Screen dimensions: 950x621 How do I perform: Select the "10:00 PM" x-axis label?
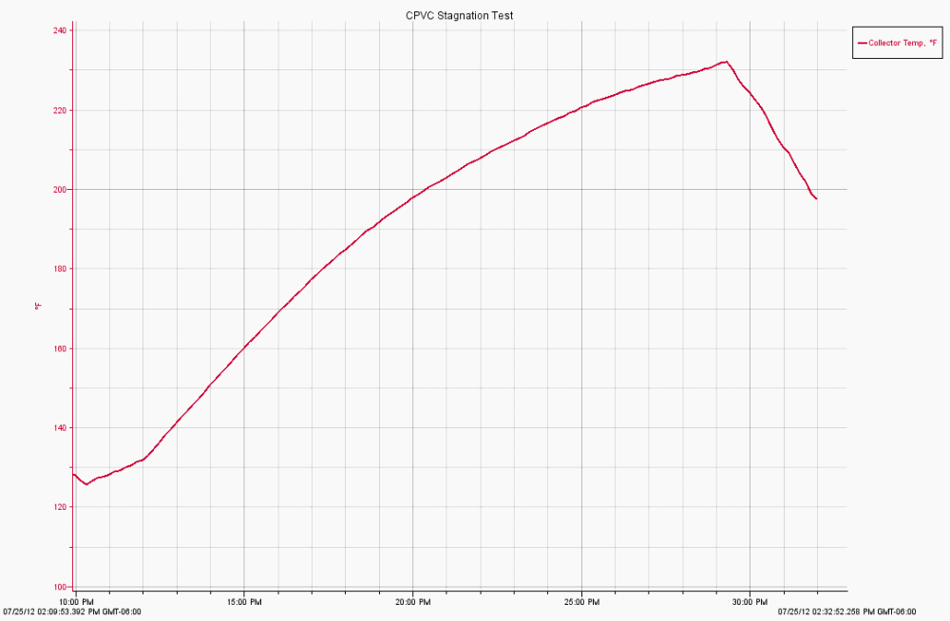76,602
